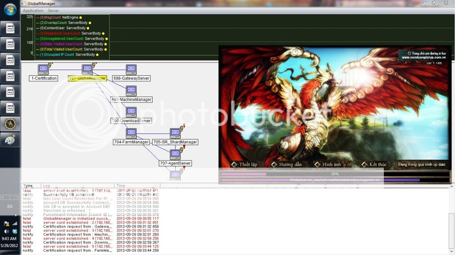
Task: Select the 707-AgentServer node icon
Action: (175, 154)
